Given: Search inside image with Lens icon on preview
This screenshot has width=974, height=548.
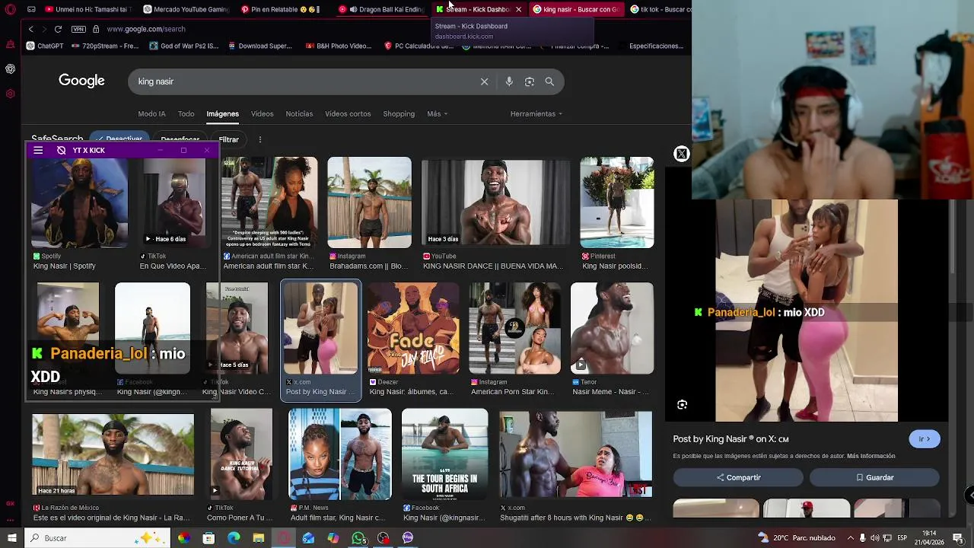Looking at the screenshot, I should [x=682, y=405].
